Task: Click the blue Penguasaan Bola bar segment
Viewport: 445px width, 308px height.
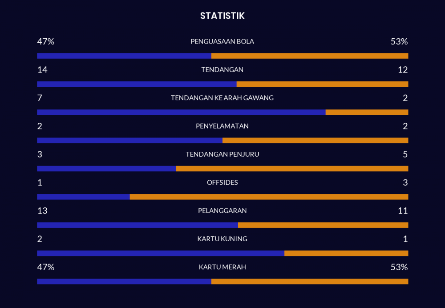Action: coord(124,56)
